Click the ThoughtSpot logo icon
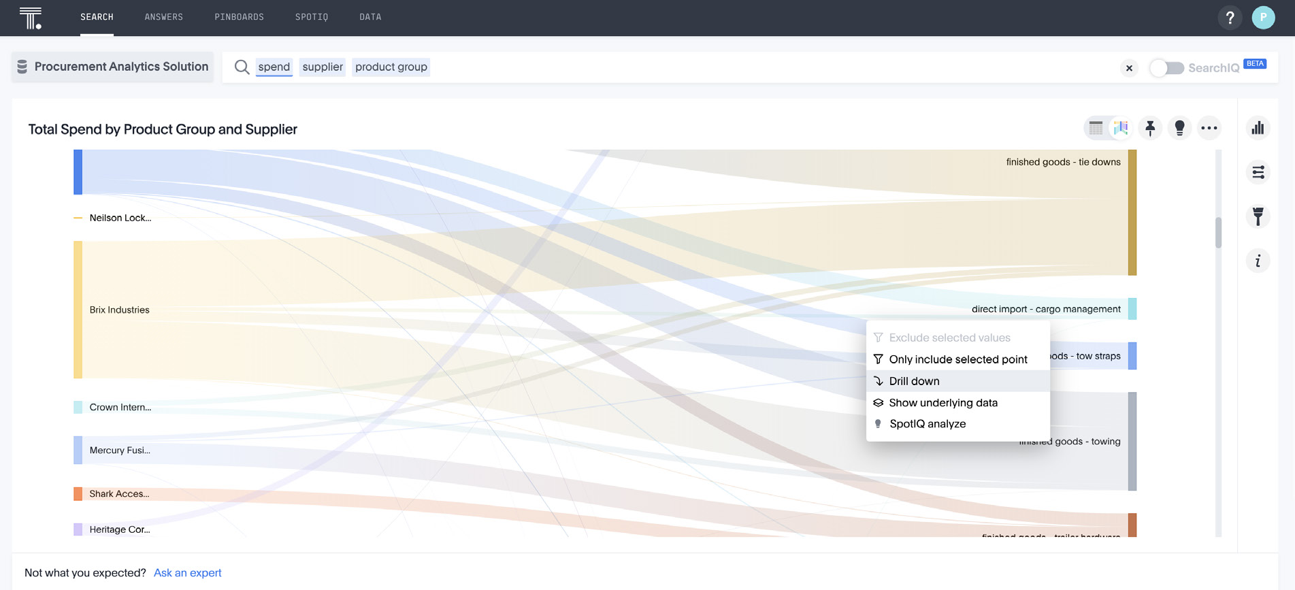Viewport: 1295px width, 590px height. [x=31, y=18]
